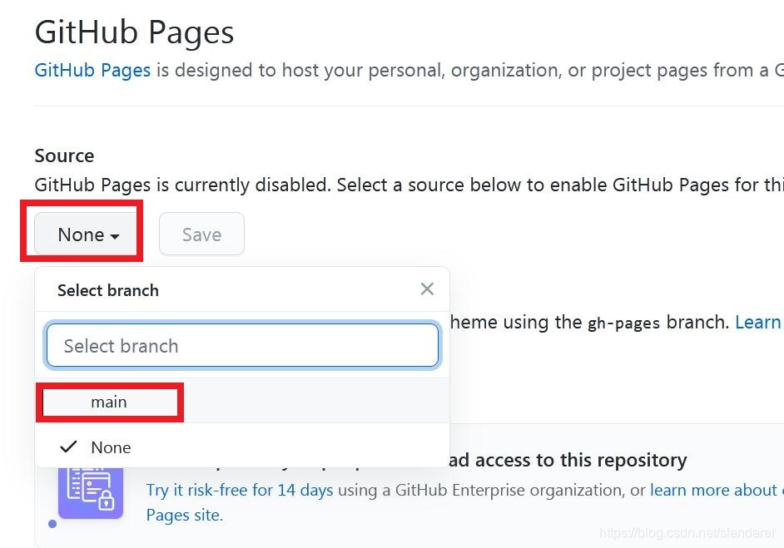Close the Select branch popup
The image size is (784, 548).
pyautogui.click(x=427, y=289)
